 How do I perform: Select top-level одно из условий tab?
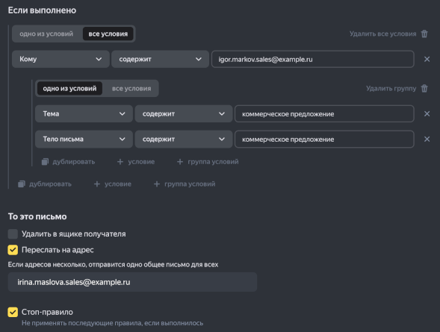[46, 34]
